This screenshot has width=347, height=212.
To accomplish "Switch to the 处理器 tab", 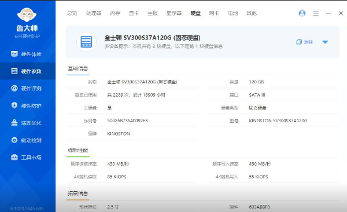I will click(x=94, y=13).
